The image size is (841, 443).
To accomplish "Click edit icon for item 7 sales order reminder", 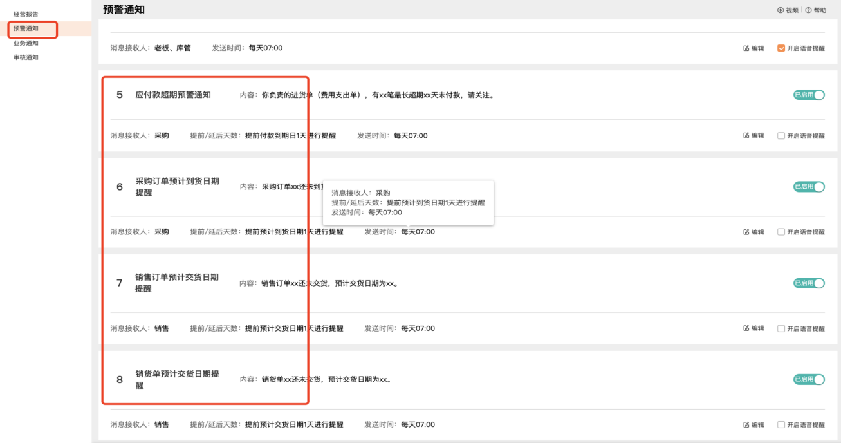I will 746,328.
